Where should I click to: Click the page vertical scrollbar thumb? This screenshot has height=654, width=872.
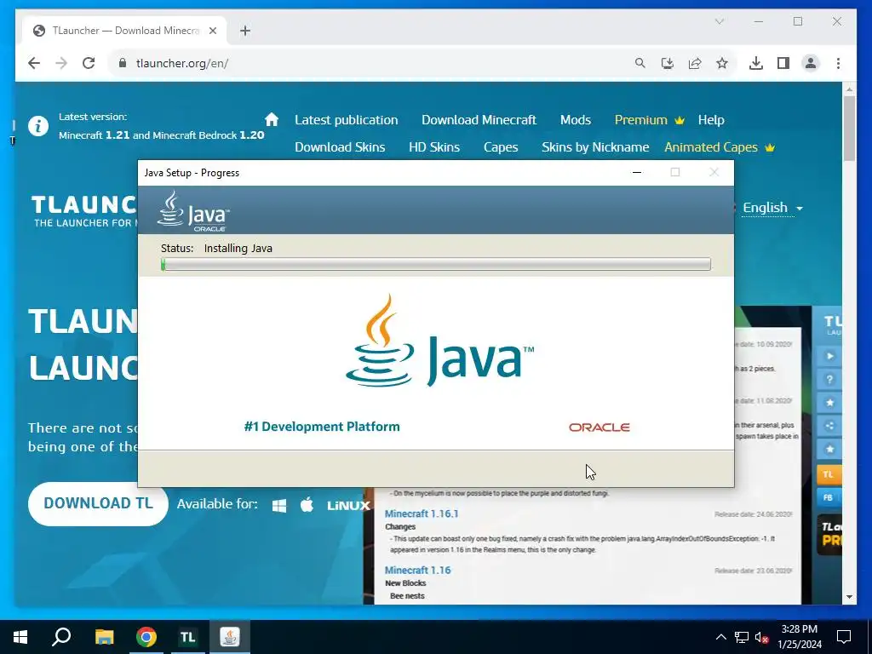(x=849, y=128)
